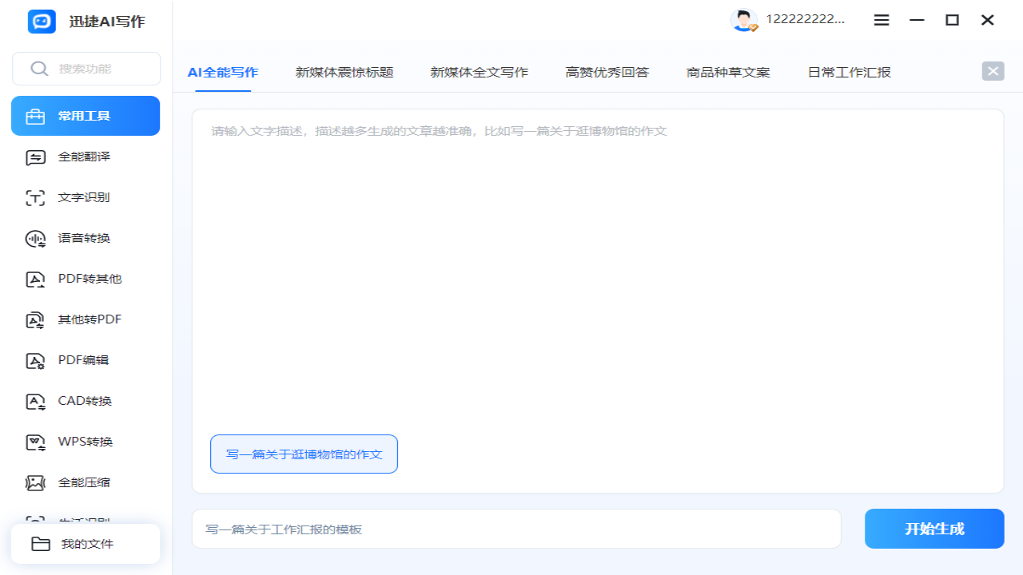The width and height of the screenshot is (1023, 575).
Task: Open the hamburger menu at top right
Action: [x=882, y=20]
